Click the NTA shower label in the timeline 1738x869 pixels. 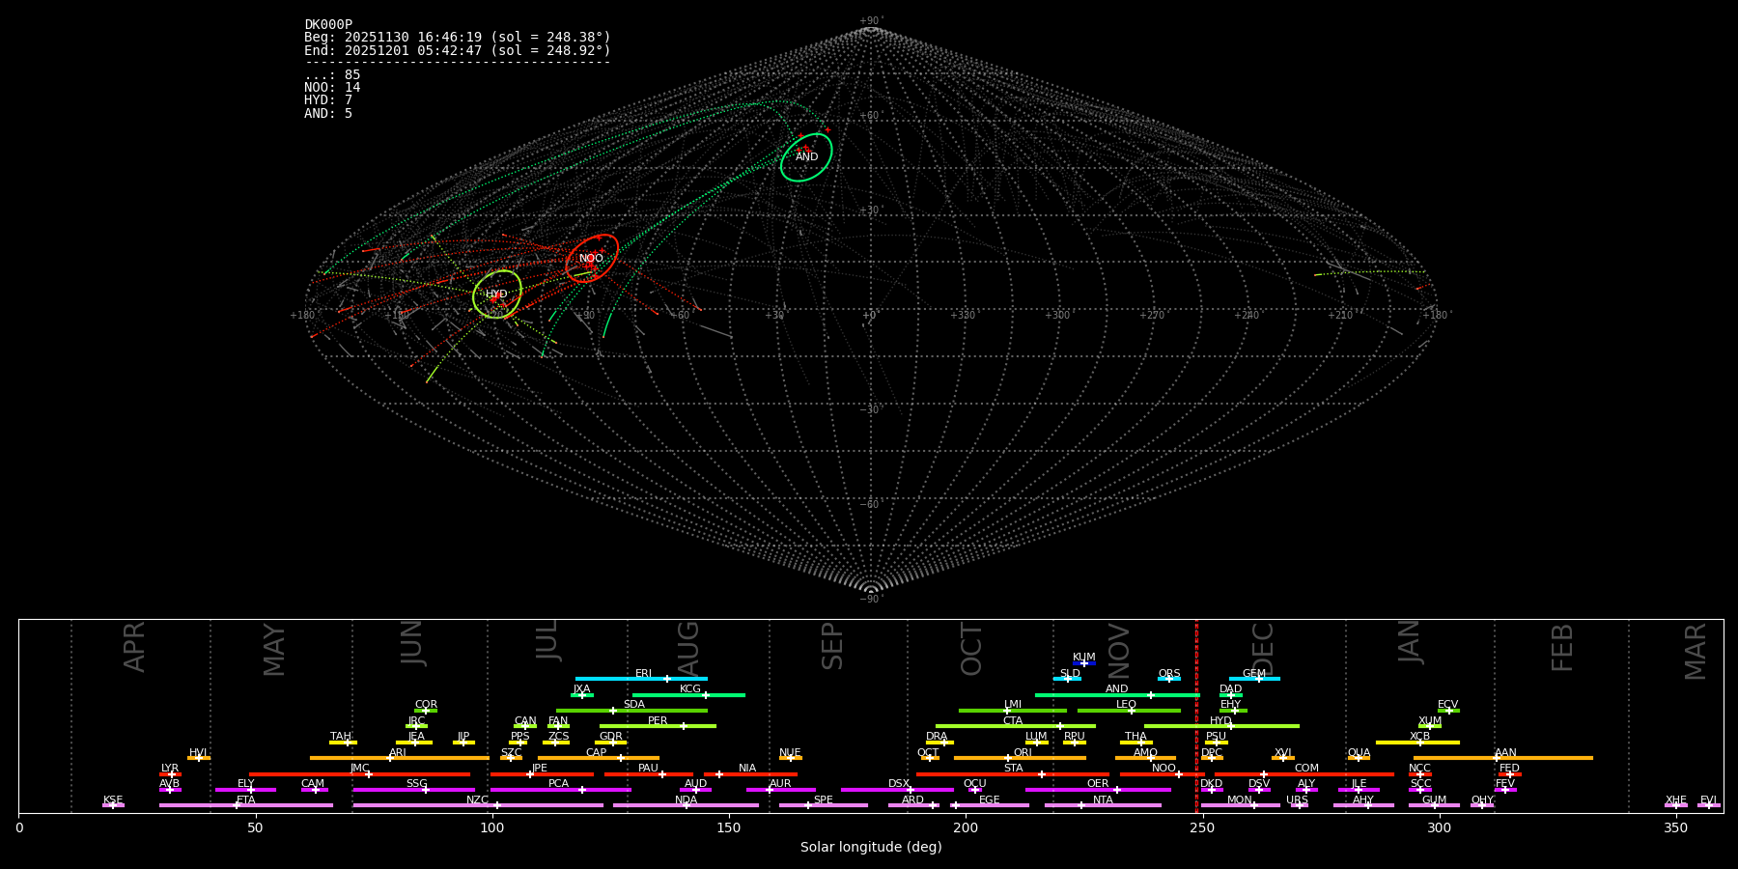click(1103, 800)
